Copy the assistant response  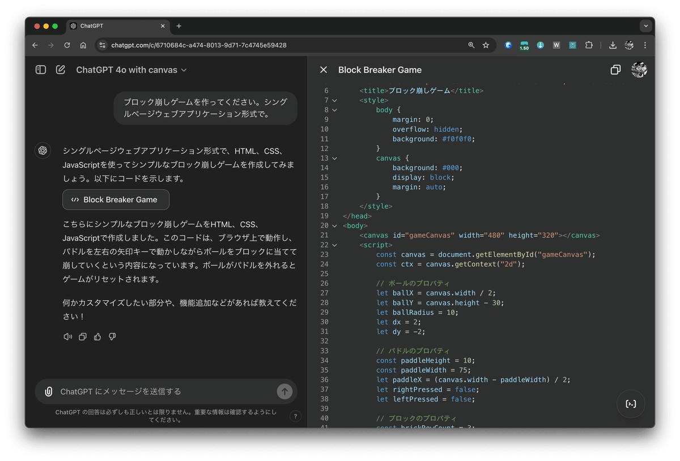tap(83, 336)
